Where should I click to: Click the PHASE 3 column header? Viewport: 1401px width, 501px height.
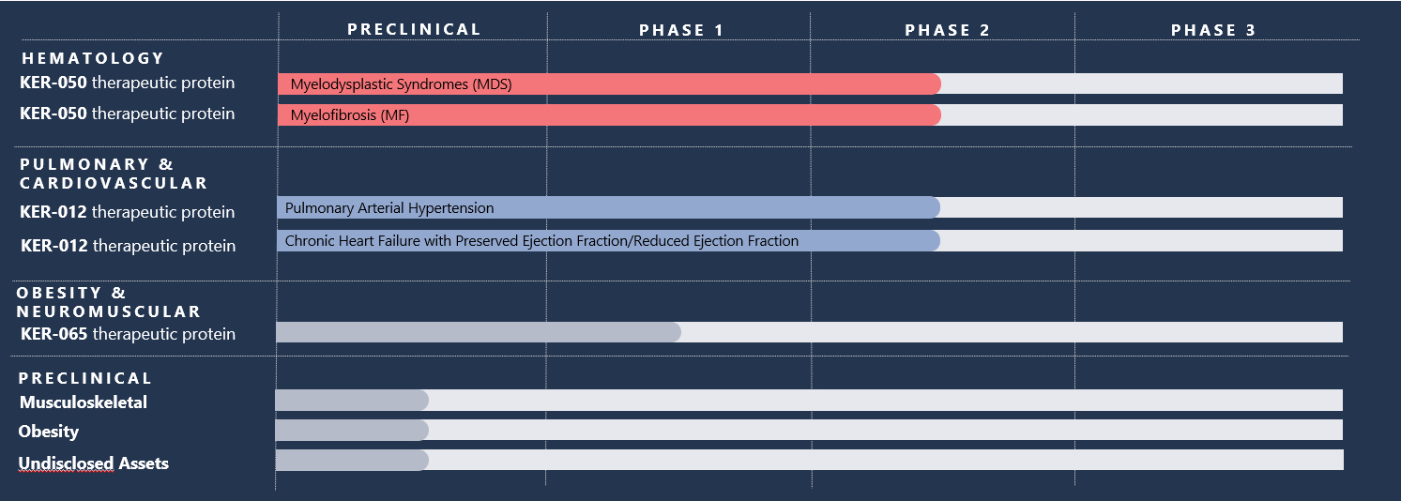(1212, 30)
